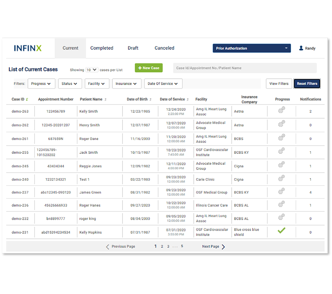The image size is (332, 294).
Task: Click the Reset Filters button
Action: click(x=307, y=84)
